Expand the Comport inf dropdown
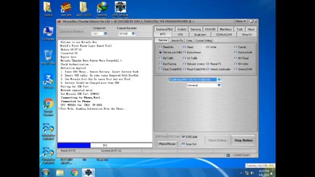 tap(106, 33)
